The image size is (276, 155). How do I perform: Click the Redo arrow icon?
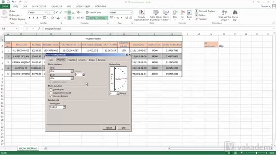20,2
